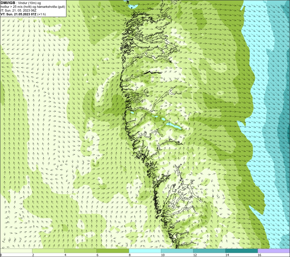The image size is (290, 257).
Task: Click the legend label '8'
Action: tap(130, 255)
